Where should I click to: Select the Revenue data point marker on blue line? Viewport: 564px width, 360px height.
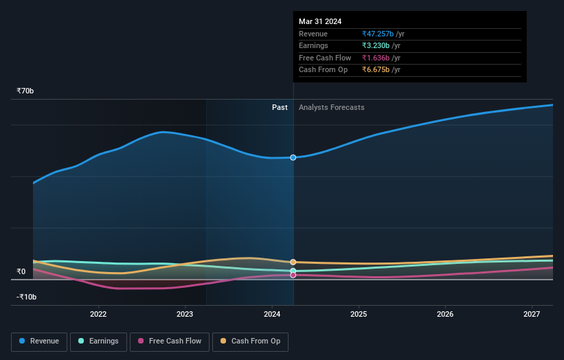(293, 157)
